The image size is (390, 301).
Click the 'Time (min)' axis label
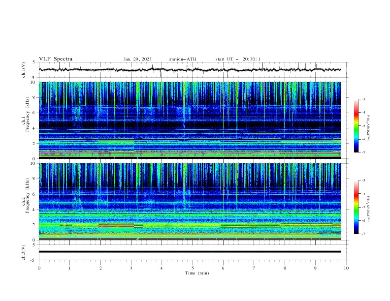click(x=197, y=273)
